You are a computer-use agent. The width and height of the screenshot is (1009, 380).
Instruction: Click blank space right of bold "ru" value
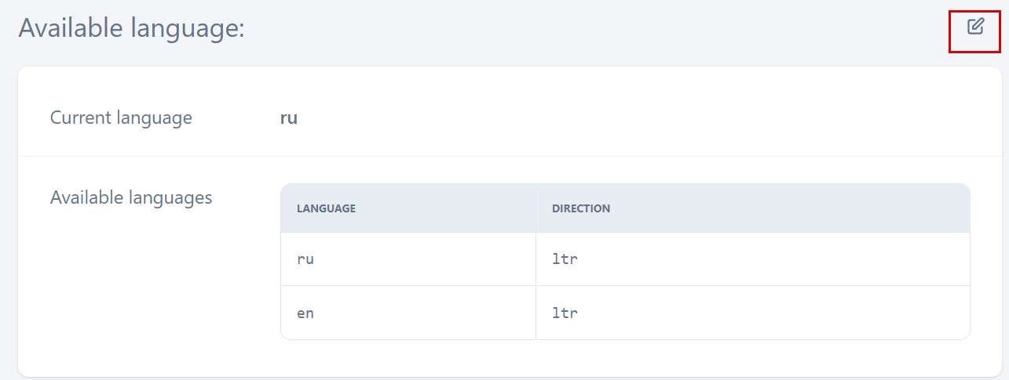click(628, 118)
